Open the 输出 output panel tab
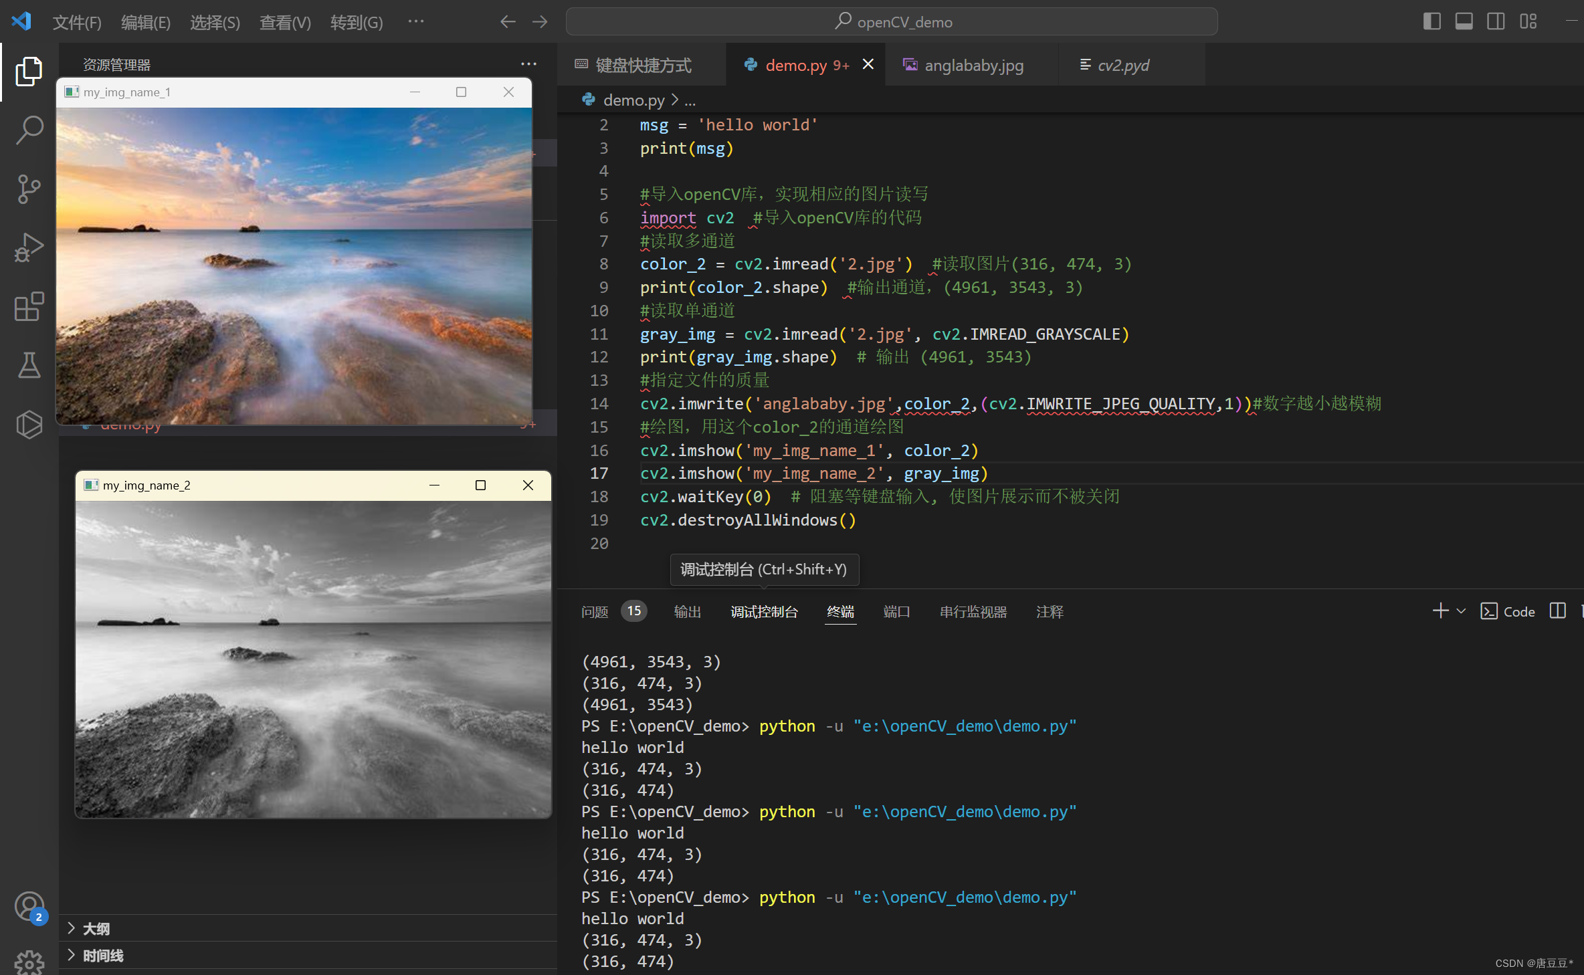 point(687,611)
